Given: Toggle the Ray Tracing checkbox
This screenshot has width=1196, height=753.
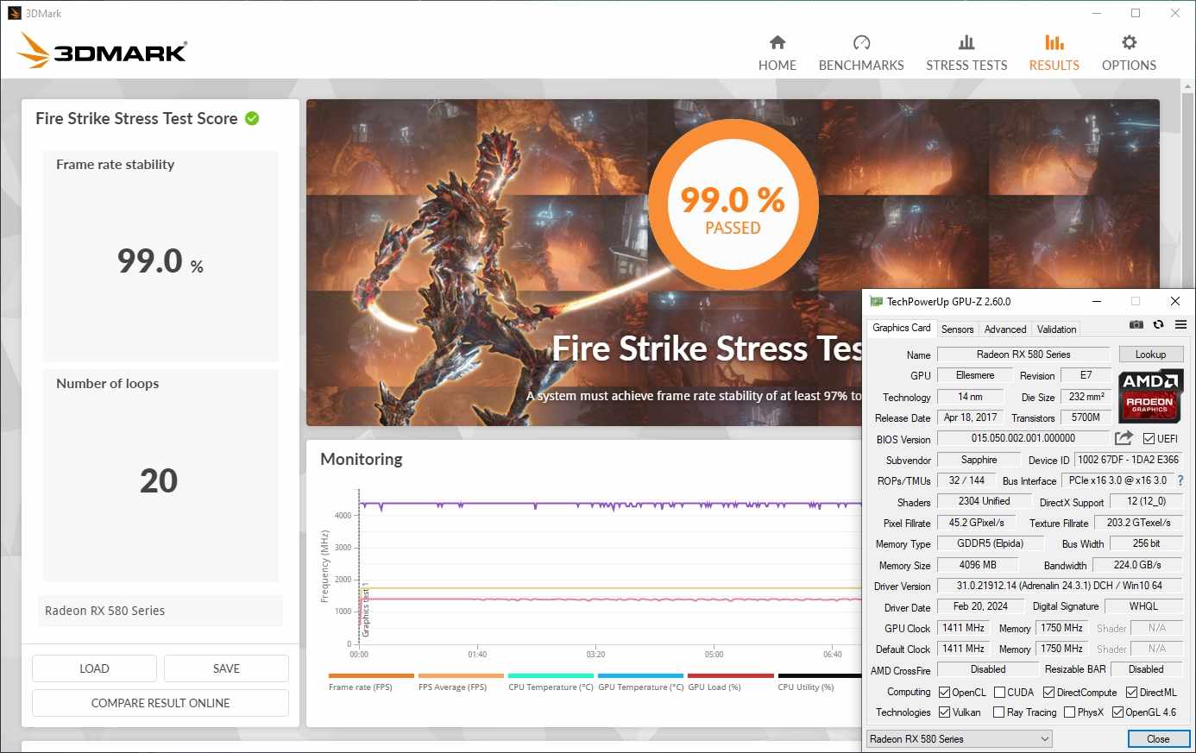Looking at the screenshot, I should click(x=998, y=712).
